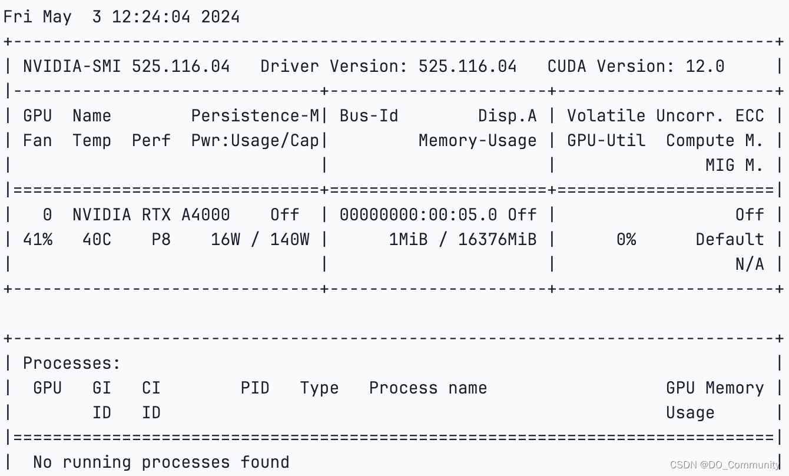The image size is (789, 476).
Task: Click the Default compute mode value
Action: pyautogui.click(x=730, y=239)
